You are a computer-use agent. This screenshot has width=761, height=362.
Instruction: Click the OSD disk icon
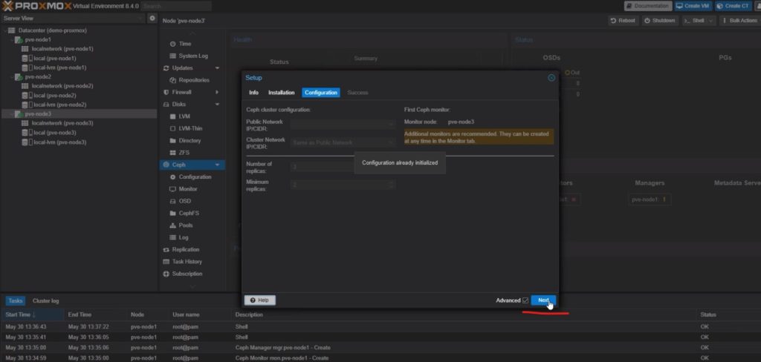point(172,202)
